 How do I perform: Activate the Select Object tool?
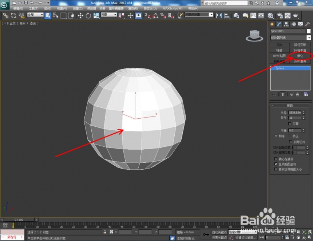pyautogui.click(x=48, y=15)
